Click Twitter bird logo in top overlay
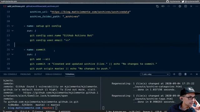 (x=183, y=1)
